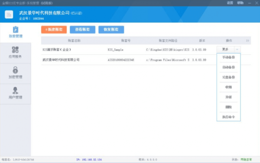This screenshot has width=260, height=163.
Task: Click the 查看账套 button
Action: pos(82,29)
